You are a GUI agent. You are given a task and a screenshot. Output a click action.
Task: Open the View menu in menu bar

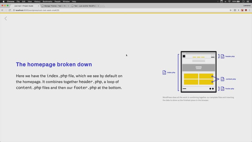click(30, 2)
